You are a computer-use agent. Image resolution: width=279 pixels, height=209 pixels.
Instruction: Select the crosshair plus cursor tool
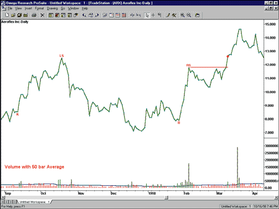[x=153, y=15]
